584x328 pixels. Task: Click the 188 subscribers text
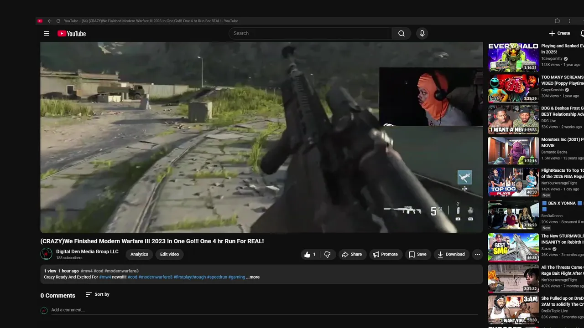69,258
